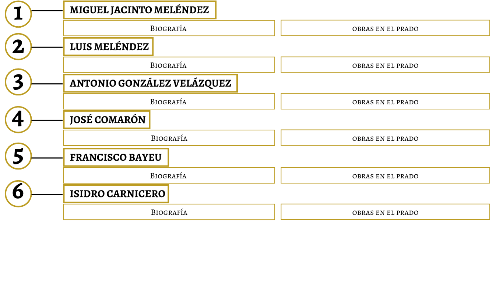Open Biografía for Miguel Jacinto Meléndez

coord(169,28)
